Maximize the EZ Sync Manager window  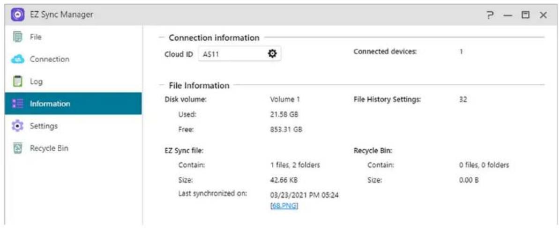(x=526, y=15)
